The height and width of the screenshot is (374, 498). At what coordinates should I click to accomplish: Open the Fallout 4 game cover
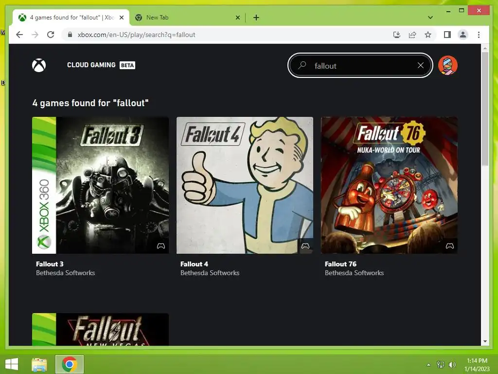(x=245, y=185)
